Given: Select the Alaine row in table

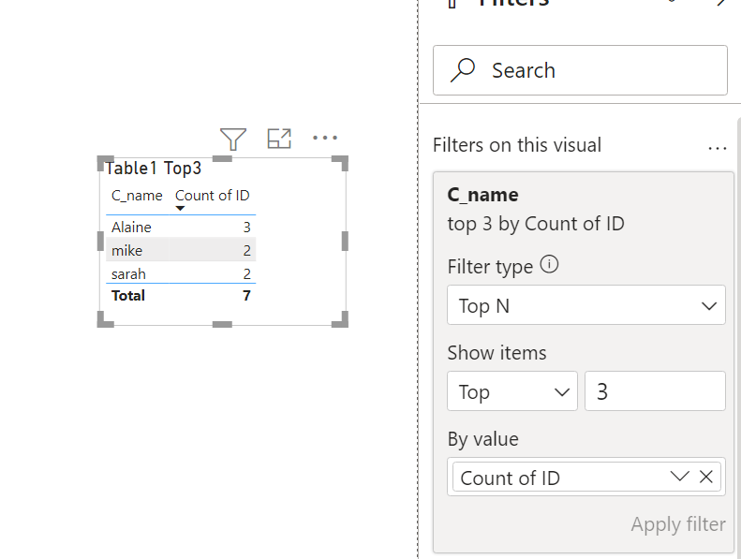Looking at the screenshot, I should coord(181,228).
